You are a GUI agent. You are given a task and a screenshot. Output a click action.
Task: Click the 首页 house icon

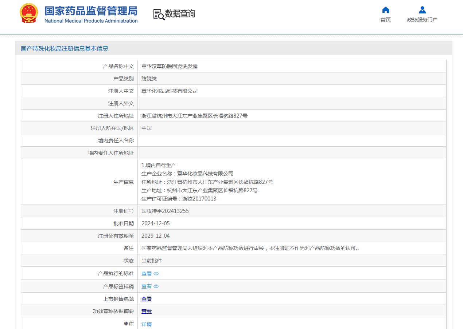pyautogui.click(x=385, y=10)
